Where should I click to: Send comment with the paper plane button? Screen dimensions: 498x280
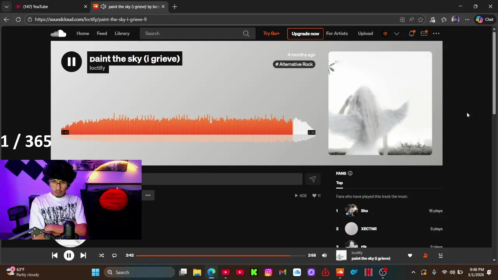click(312, 179)
